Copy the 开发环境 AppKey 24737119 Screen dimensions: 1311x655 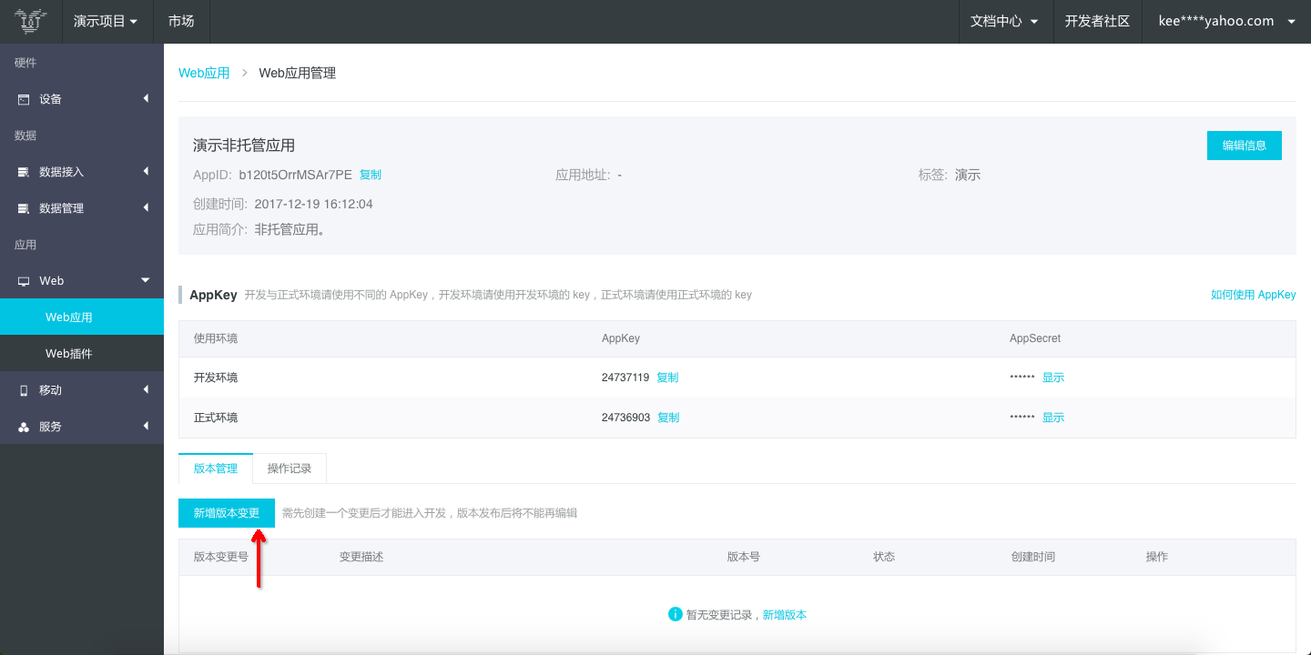point(667,378)
